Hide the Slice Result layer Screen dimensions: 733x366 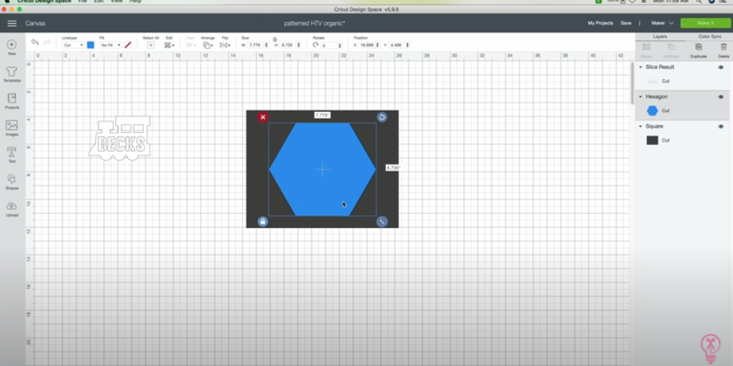721,68
